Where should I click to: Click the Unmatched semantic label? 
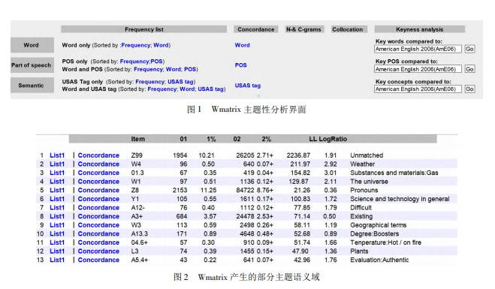click(x=367, y=155)
